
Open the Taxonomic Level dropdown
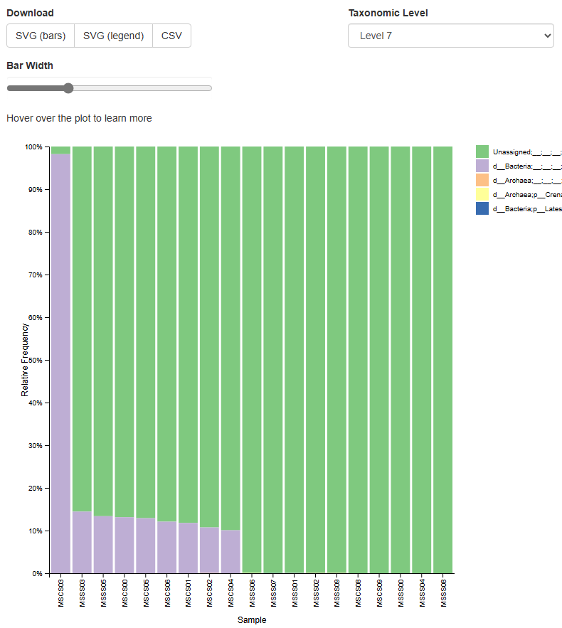point(450,36)
